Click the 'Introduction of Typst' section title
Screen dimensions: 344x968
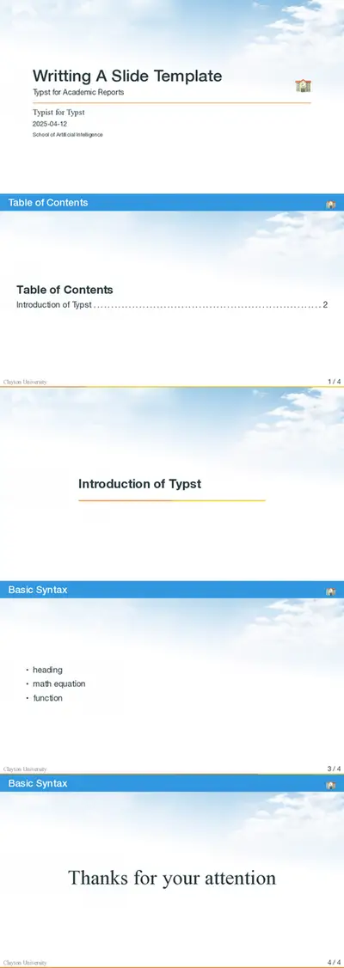[139, 484]
